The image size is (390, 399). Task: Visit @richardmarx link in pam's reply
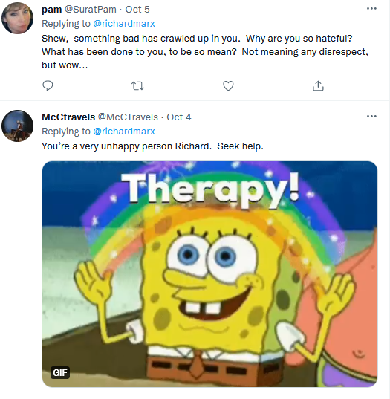click(124, 24)
